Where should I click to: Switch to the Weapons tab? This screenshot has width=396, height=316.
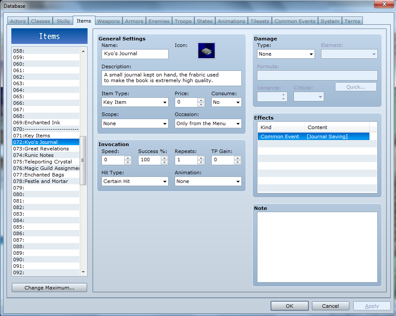[x=108, y=21]
